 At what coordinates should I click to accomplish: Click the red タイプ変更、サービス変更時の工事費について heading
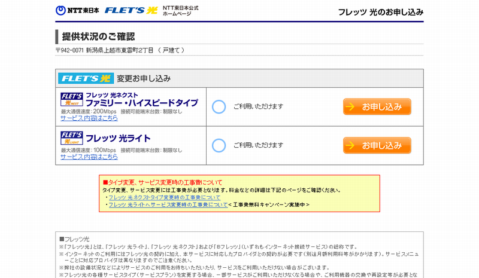pos(163,182)
